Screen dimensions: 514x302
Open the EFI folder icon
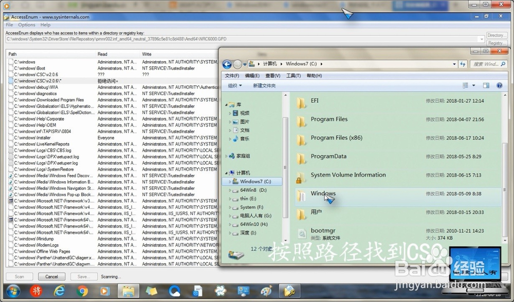[301, 102]
